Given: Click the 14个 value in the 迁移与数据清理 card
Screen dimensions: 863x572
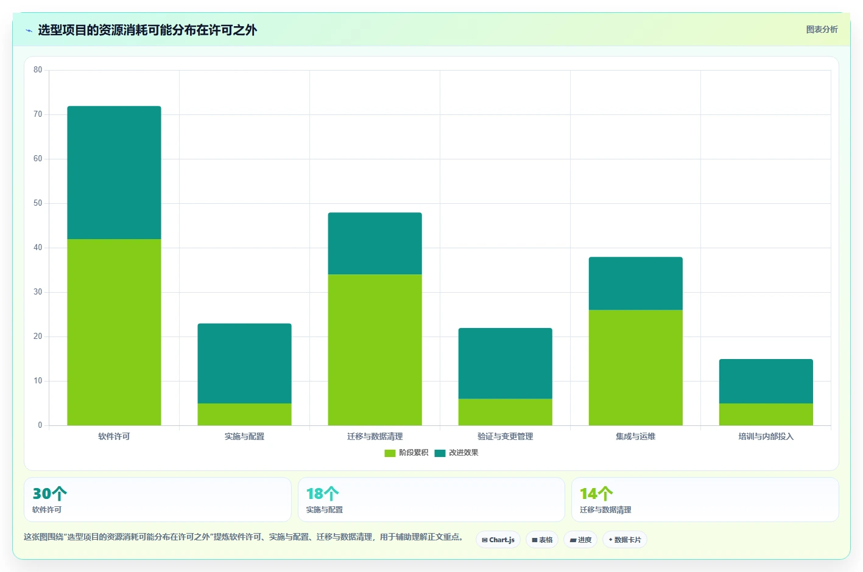Looking at the screenshot, I should click(596, 494).
